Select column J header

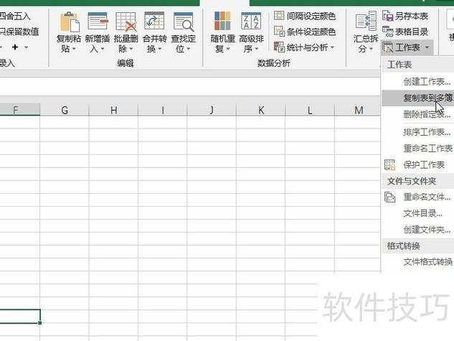pyautogui.click(x=212, y=110)
